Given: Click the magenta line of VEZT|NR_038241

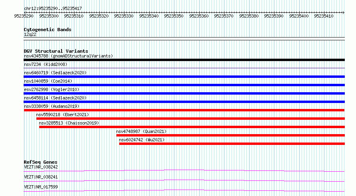Looking at the screenshot, I should [x=184, y=180].
